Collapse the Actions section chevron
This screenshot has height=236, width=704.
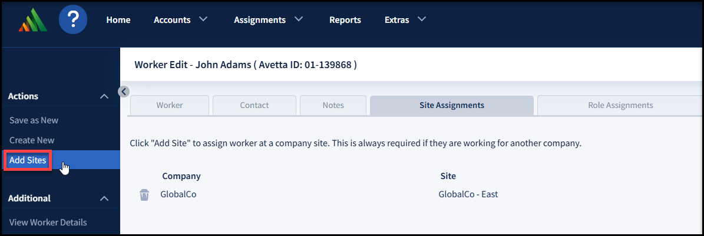(104, 96)
